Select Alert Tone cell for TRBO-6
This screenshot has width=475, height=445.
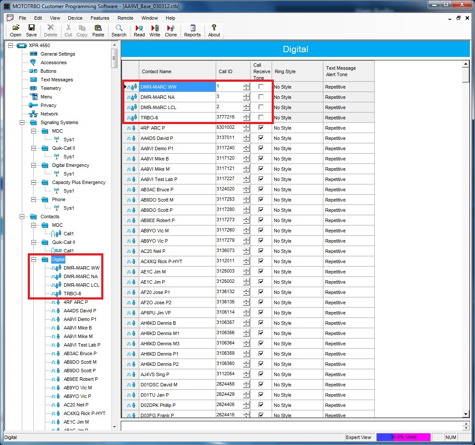click(349, 118)
